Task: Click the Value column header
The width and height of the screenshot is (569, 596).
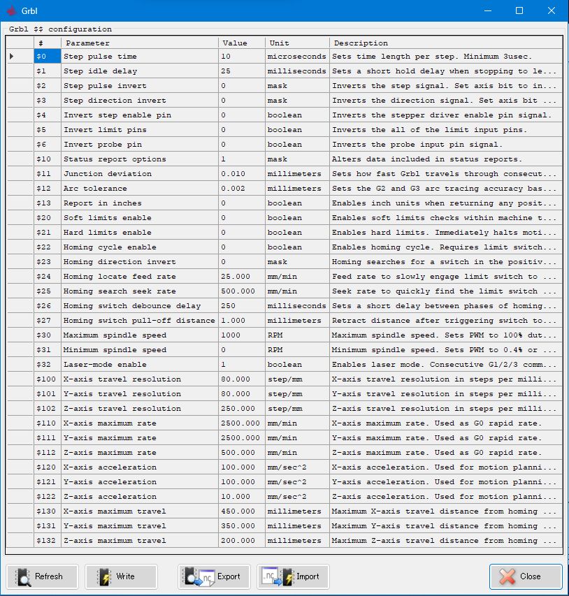Action: tap(242, 43)
